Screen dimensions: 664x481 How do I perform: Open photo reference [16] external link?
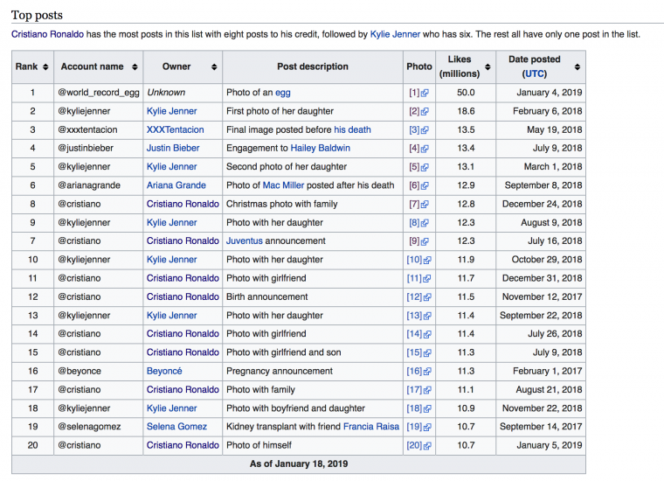coord(418,371)
